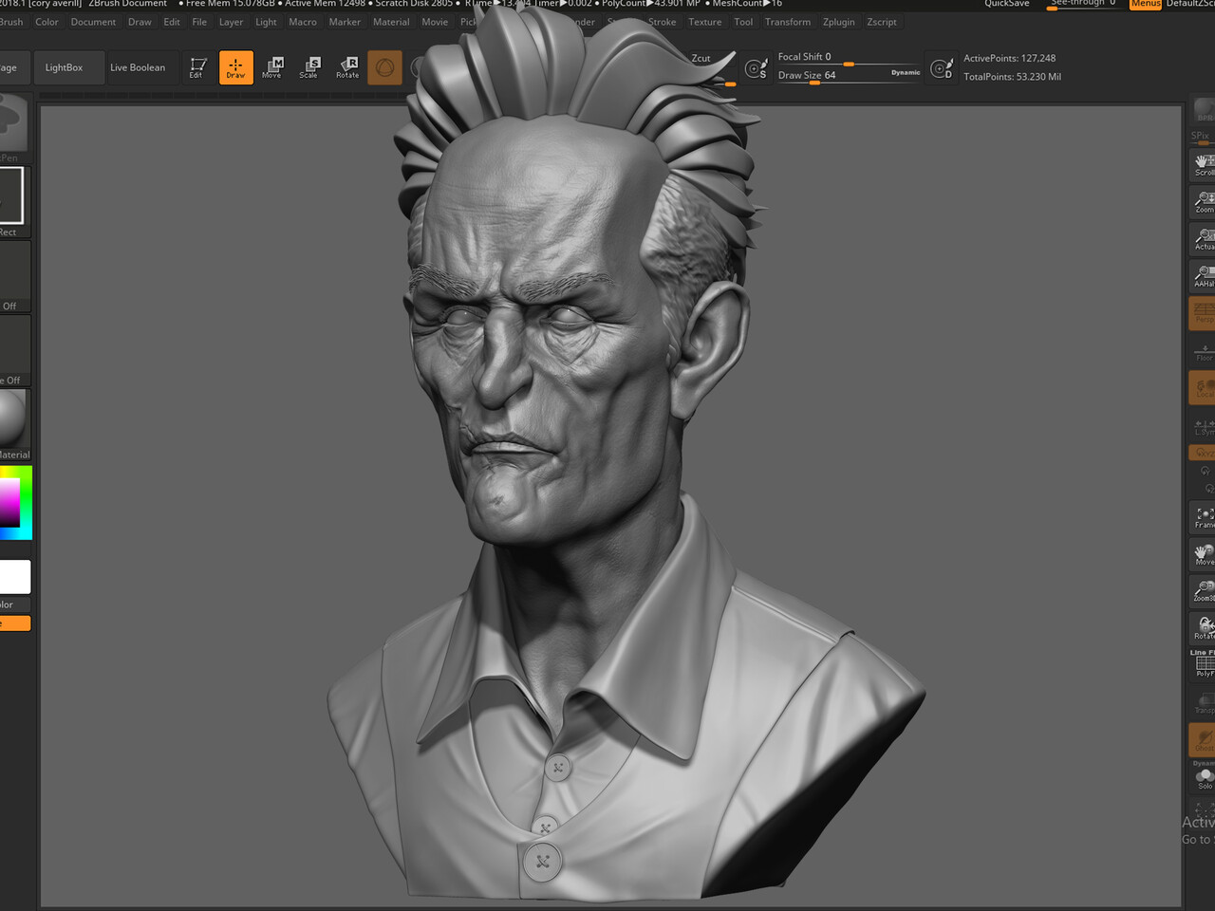Open the Texture menu

coord(704,22)
